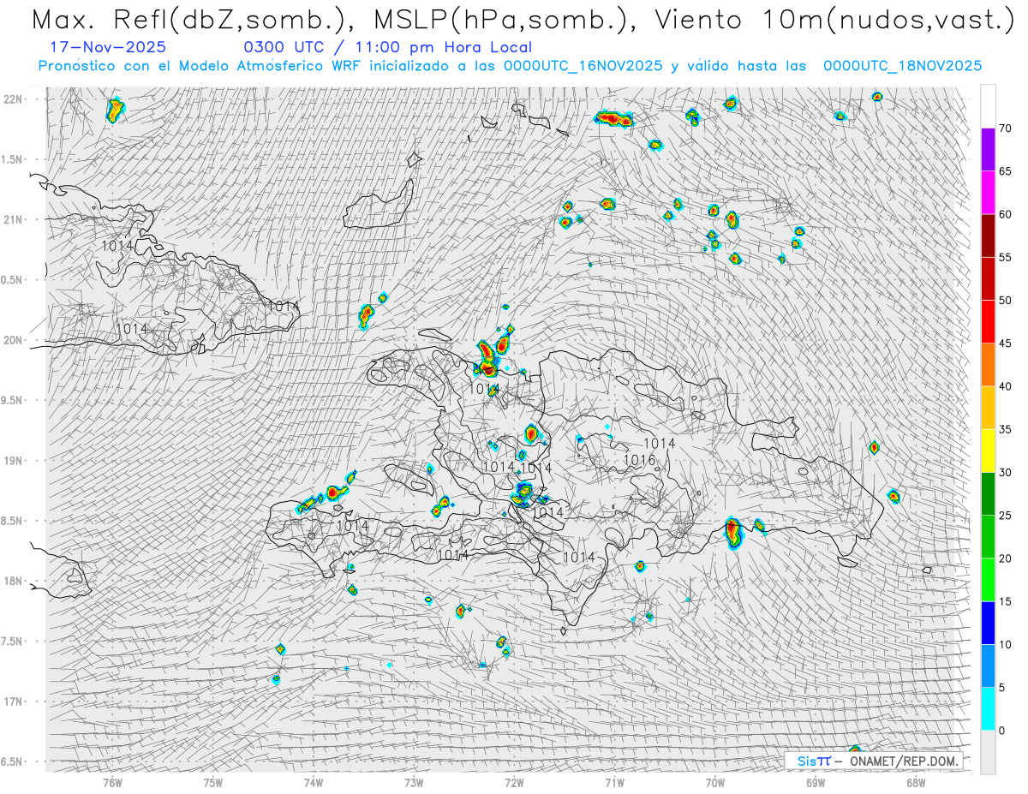Click the dark red 55-60 dBZ band

coord(988,236)
